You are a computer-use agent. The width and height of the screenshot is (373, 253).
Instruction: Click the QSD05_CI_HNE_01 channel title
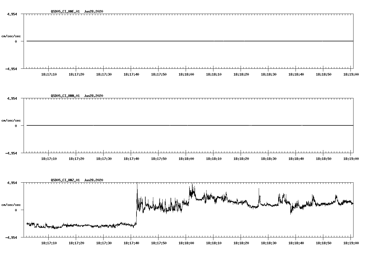pyautogui.click(x=65, y=11)
